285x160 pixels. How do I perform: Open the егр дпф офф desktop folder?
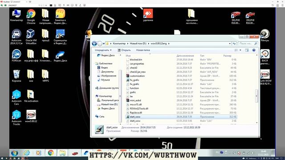tap(31, 56)
